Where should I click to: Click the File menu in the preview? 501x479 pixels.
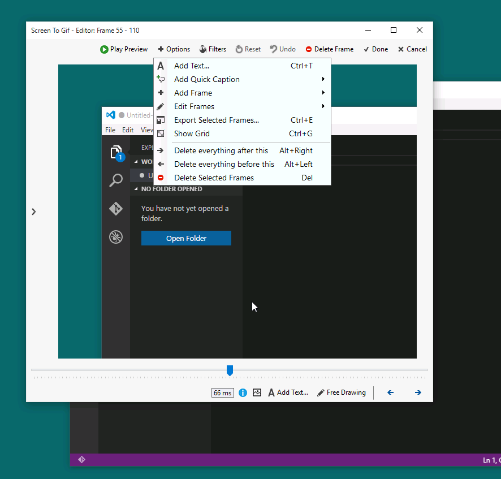110,130
